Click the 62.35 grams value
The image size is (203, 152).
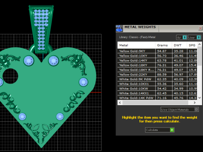tap(162, 79)
